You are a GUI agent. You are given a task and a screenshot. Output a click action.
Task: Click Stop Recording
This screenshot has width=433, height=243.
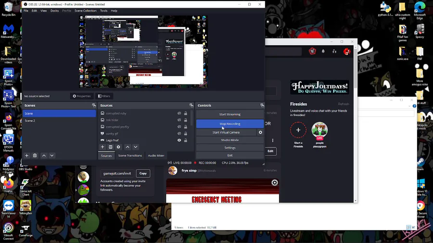pyautogui.click(x=230, y=124)
